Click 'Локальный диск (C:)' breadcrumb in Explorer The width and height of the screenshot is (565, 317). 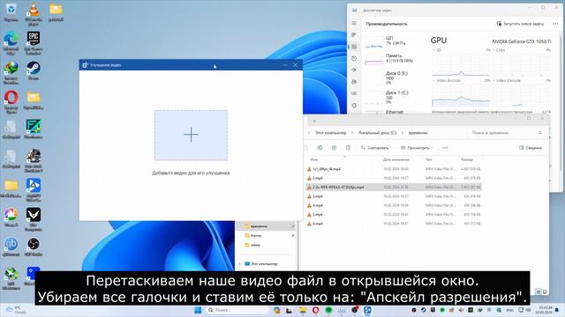(377, 133)
